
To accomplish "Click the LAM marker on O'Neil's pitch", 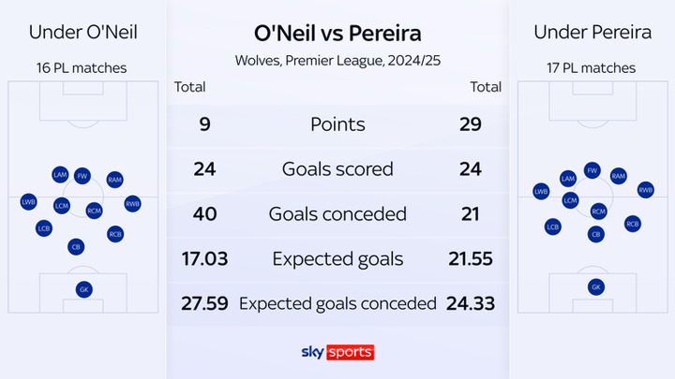I will 60,174.
